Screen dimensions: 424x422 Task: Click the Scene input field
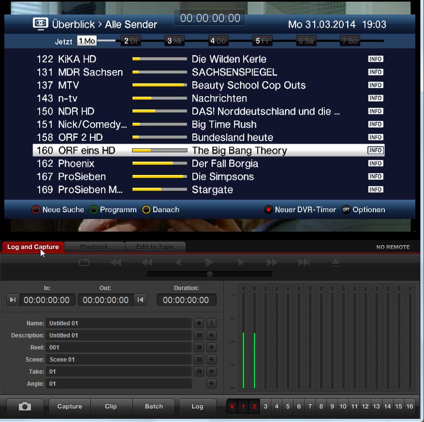tap(118, 359)
